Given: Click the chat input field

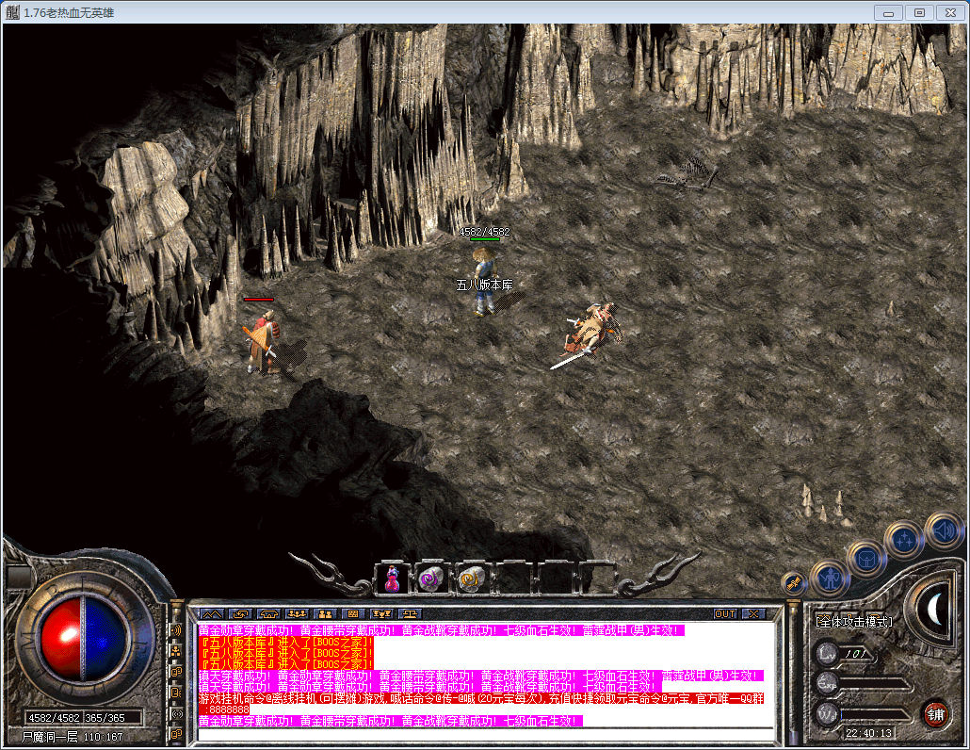Looking at the screenshot, I should point(486,735).
